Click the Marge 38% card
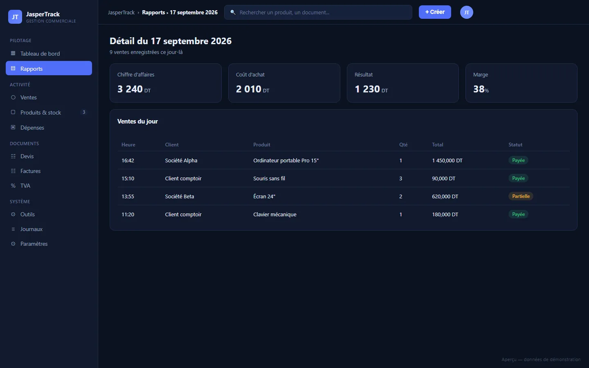The height and width of the screenshot is (368, 589). tap(522, 83)
